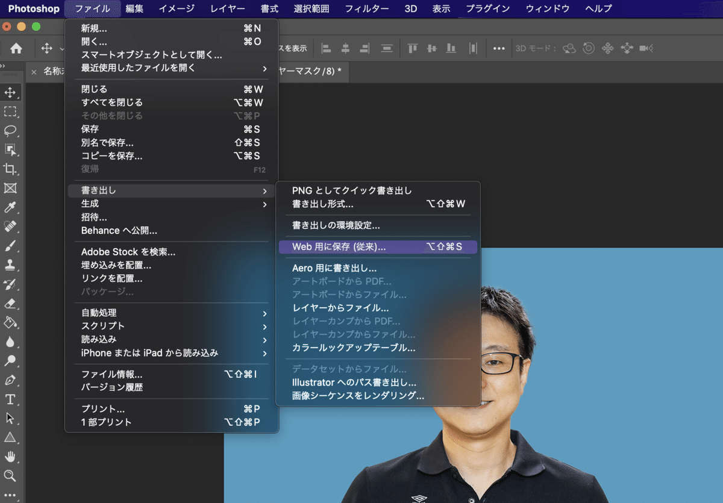Choose 書き出し形式... menu item
Viewport: 723px width, 503px height.
(377, 204)
